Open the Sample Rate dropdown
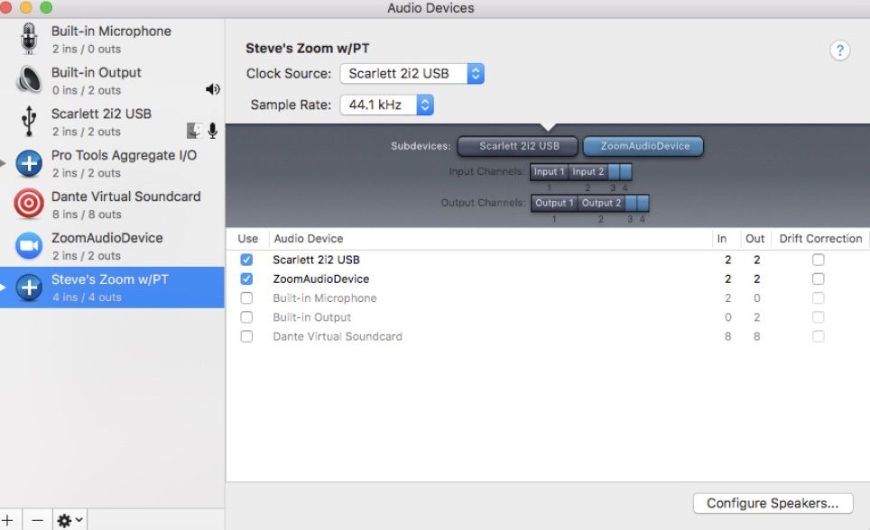Screen dimensions: 870x530 (387, 105)
